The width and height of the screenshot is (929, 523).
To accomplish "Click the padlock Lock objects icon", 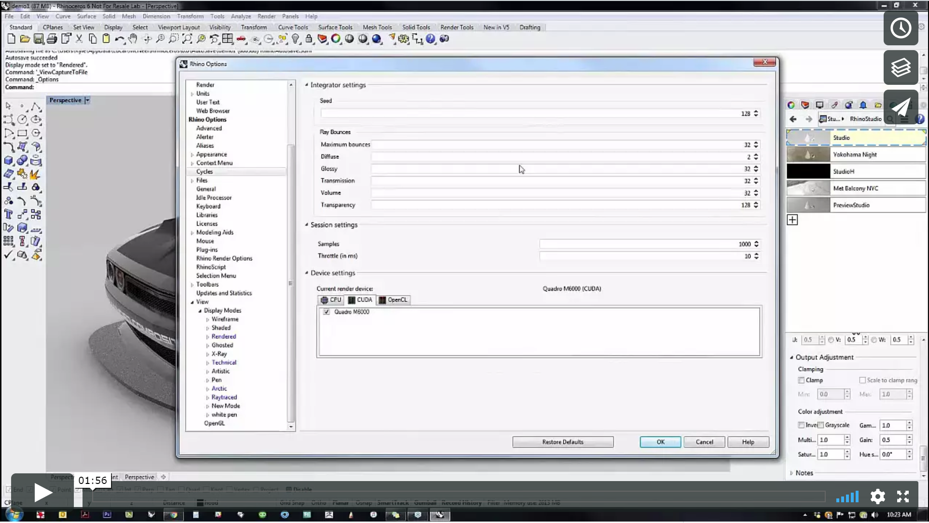I will click(x=309, y=39).
